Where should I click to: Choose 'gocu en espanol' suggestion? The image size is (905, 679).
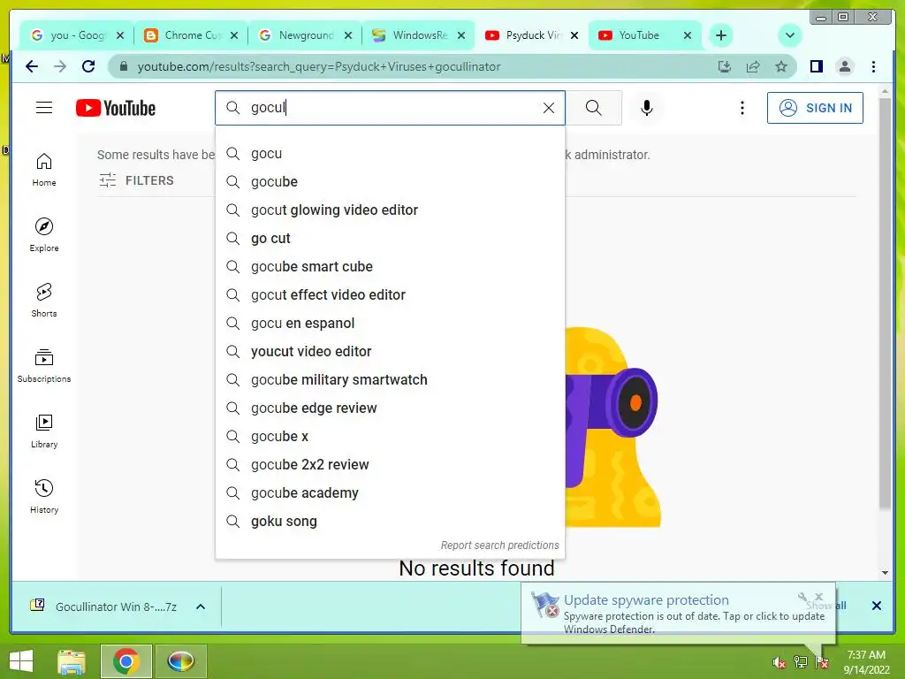point(390,324)
